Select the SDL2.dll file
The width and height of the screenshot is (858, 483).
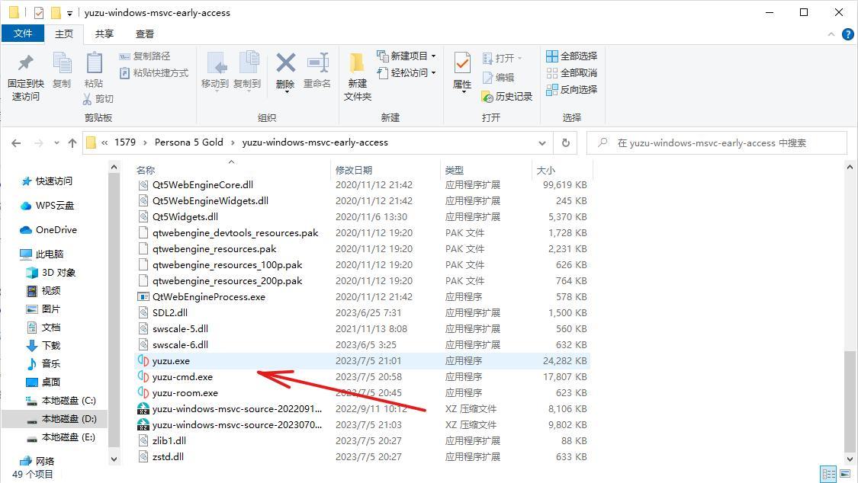tap(362, 312)
